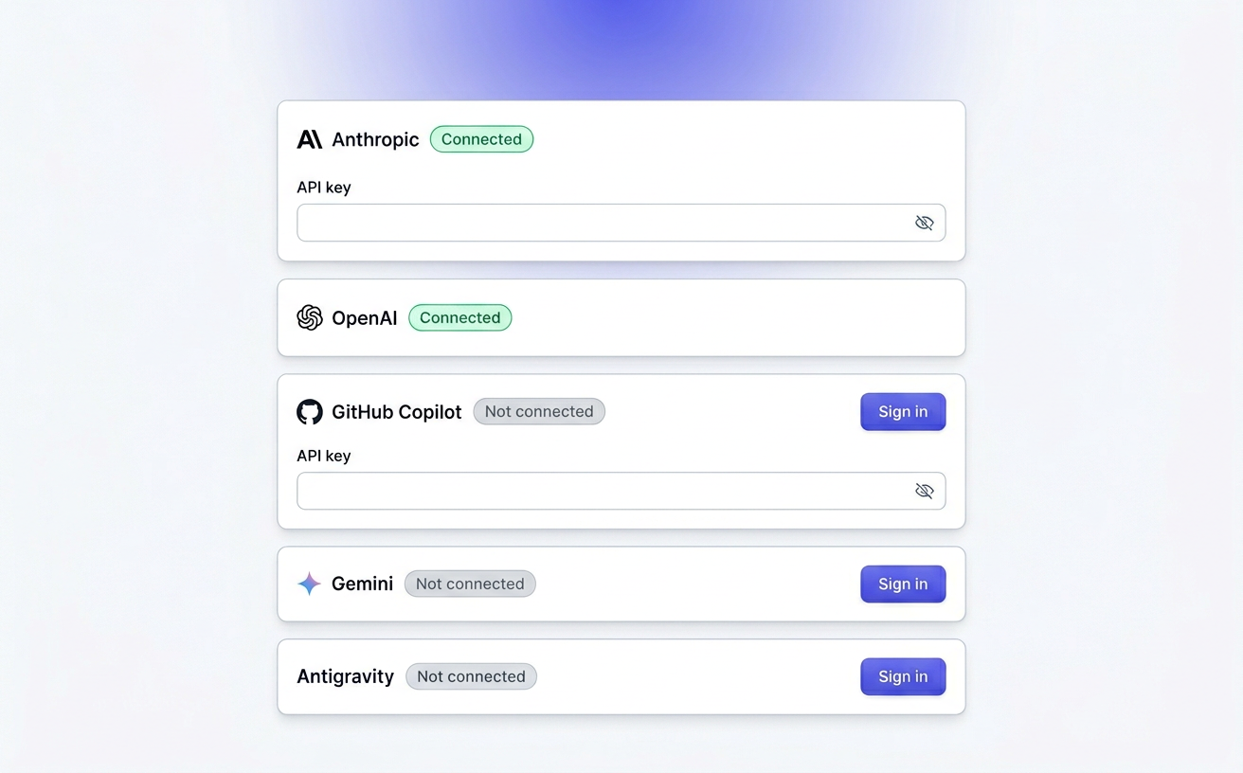Viewport: 1243px width, 773px height.
Task: Click the Connected badge next to Anthropic
Action: click(x=481, y=138)
